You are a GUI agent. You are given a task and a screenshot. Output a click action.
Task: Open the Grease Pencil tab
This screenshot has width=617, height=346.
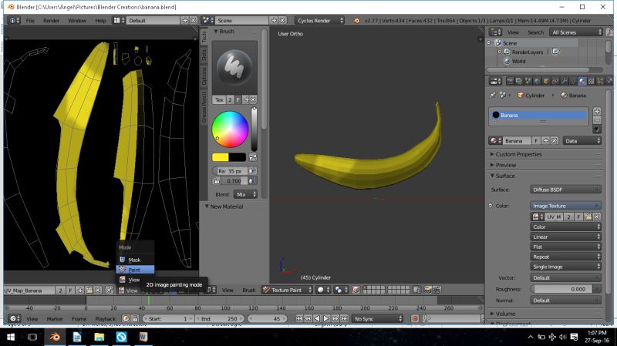point(204,107)
